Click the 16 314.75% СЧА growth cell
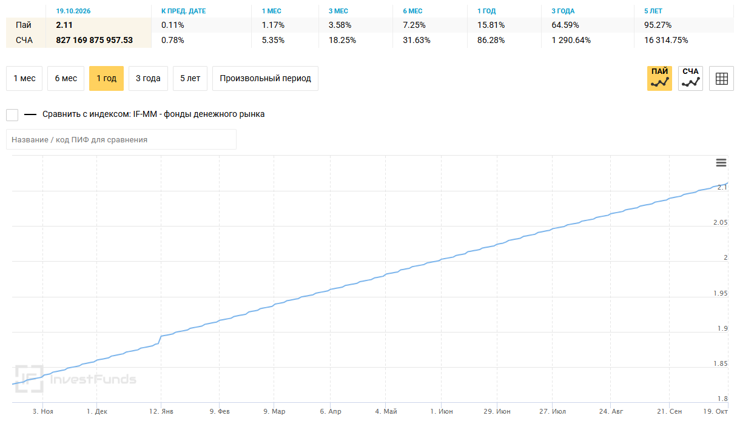This screenshot has height=424, width=737. tap(666, 41)
